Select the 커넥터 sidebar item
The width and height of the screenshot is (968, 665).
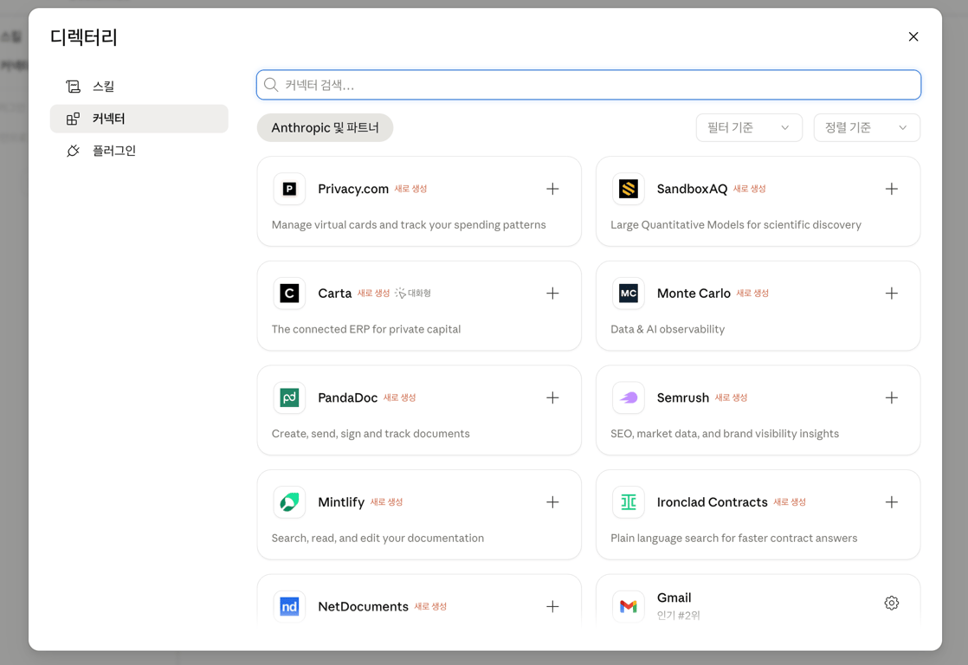139,119
